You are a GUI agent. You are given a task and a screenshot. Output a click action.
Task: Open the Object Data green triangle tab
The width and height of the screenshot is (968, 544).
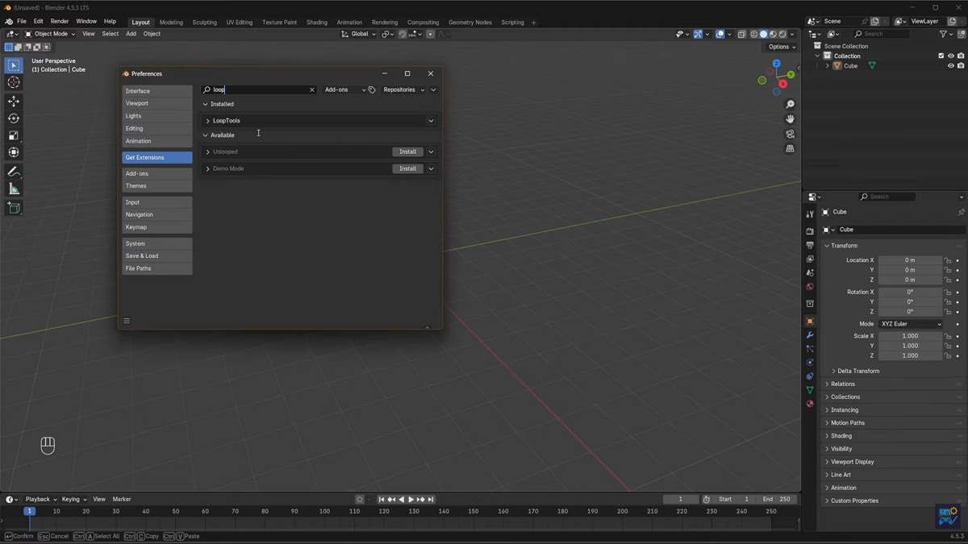810,390
